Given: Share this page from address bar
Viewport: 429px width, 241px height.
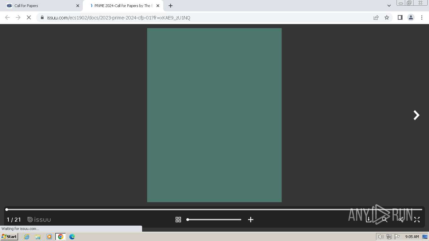Looking at the screenshot, I should [x=376, y=18].
